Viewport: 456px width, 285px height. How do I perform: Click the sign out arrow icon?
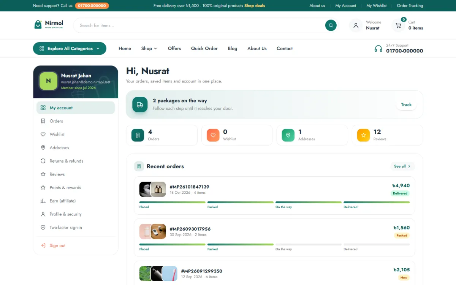pos(43,245)
